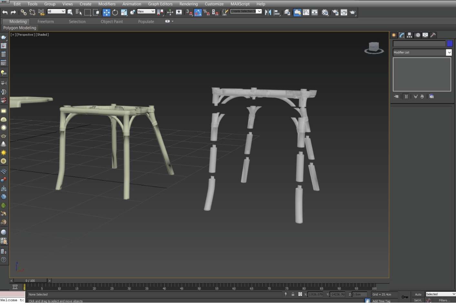Open the Rendering menu
This screenshot has height=305, width=456.
point(189,4)
